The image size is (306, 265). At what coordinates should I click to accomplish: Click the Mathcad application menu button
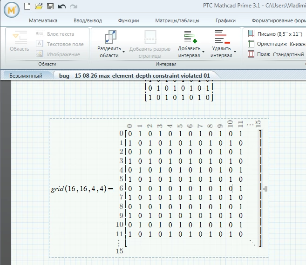pyautogui.click(x=12, y=10)
